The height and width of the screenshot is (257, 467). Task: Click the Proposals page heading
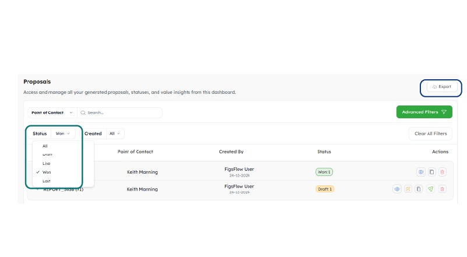37,82
